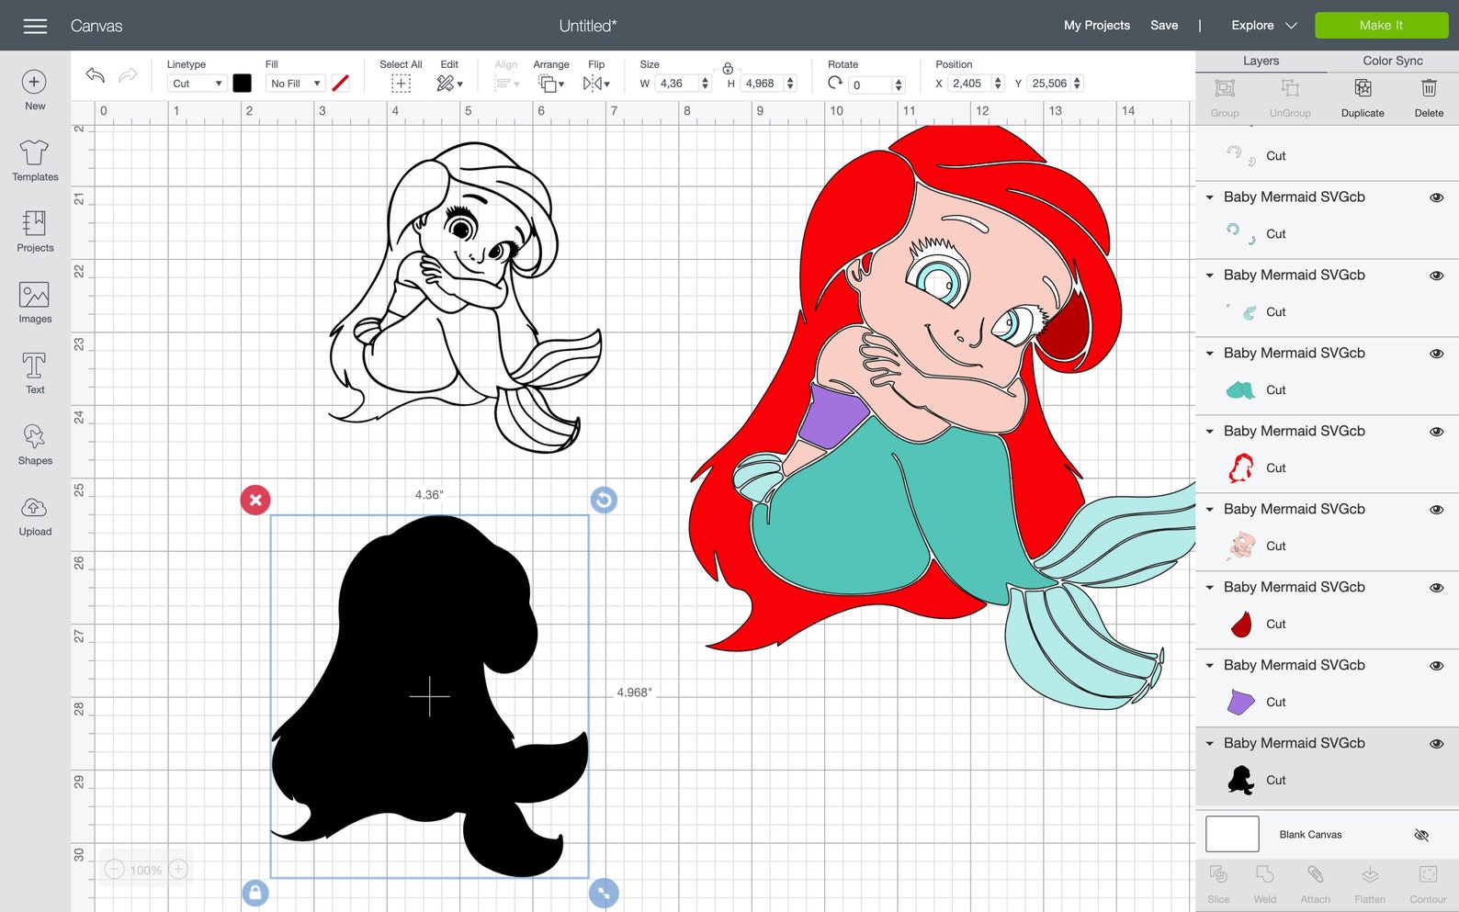Group the selected layers

click(1225, 97)
